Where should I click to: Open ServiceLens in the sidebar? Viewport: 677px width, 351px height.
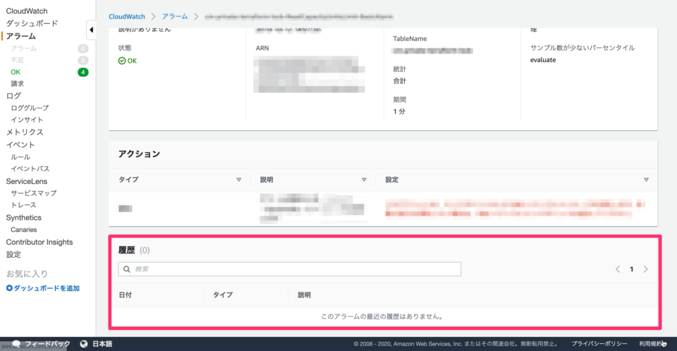[26, 181]
